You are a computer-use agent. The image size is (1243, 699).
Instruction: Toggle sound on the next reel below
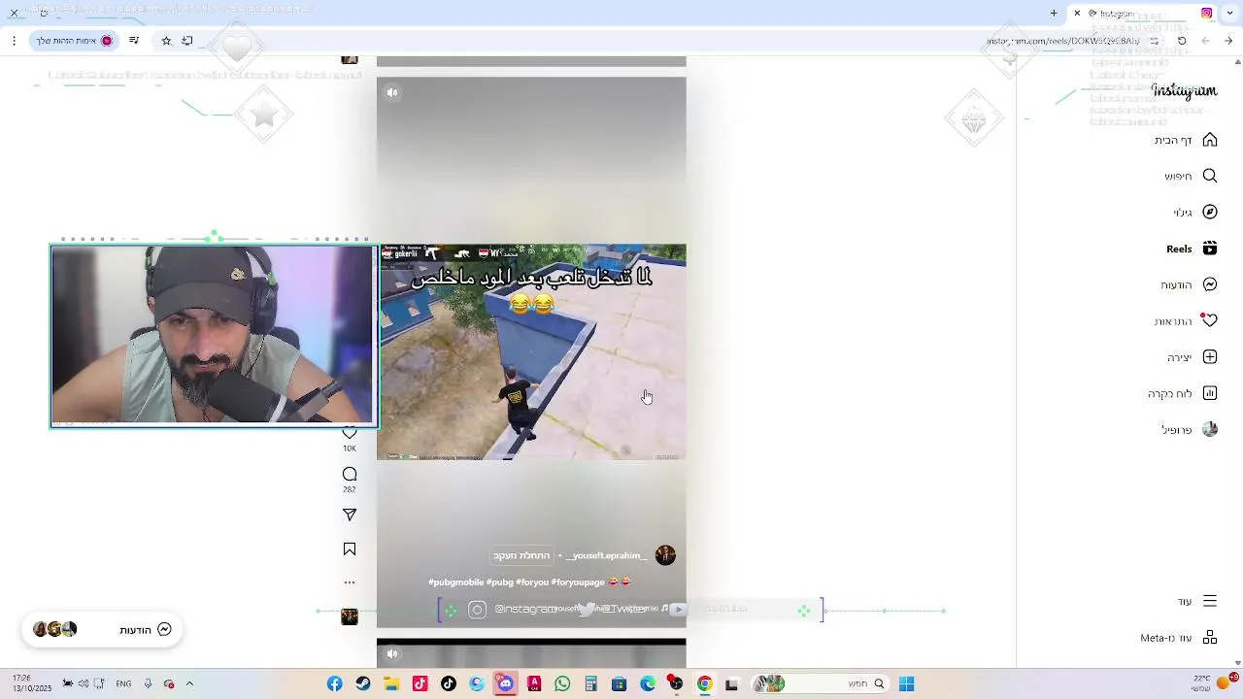[392, 653]
